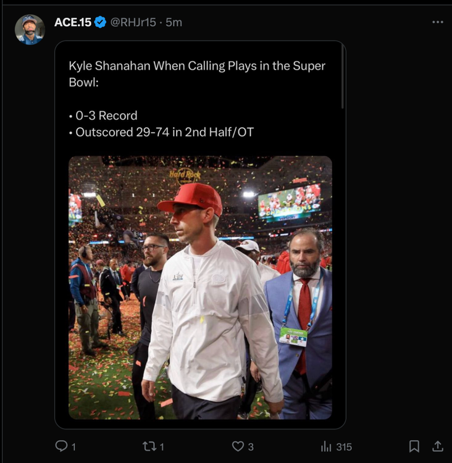The image size is (452, 463).
Task: Open ACE.15's profile avatar
Action: 30,30
